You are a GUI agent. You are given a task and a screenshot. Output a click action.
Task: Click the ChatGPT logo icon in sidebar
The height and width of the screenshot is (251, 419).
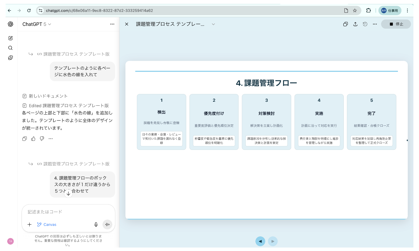(x=10, y=24)
